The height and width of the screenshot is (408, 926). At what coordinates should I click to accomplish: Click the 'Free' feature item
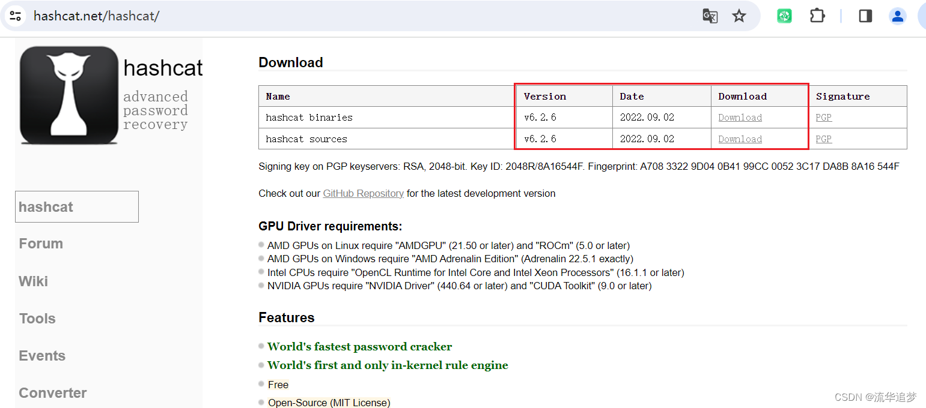278,385
